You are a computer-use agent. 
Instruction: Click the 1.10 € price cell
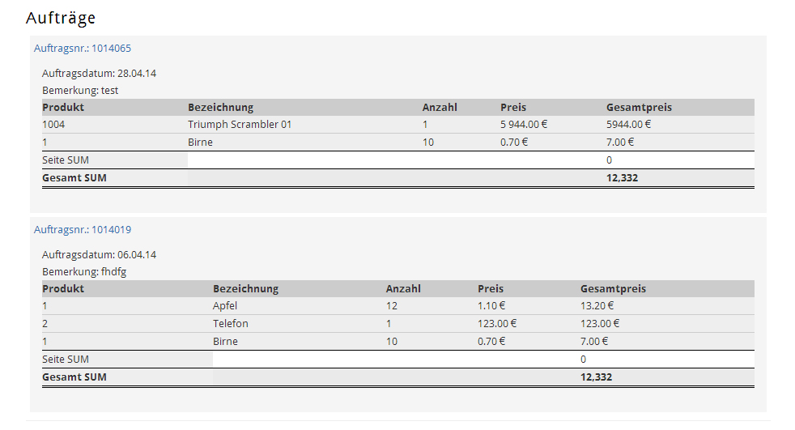tap(492, 306)
